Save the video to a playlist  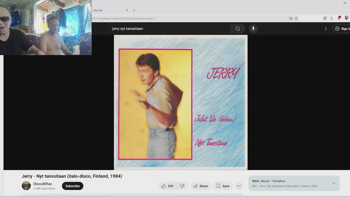tap(223, 186)
